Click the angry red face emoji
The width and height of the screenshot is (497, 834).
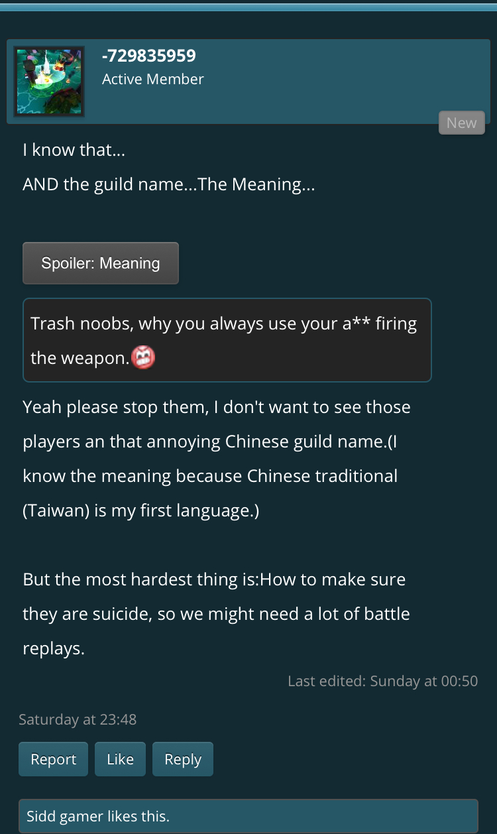point(143,358)
